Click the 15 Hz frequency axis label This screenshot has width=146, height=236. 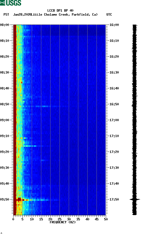pos(41,219)
